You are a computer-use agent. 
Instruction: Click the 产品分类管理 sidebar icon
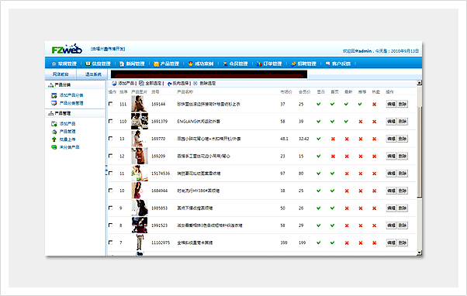point(54,103)
